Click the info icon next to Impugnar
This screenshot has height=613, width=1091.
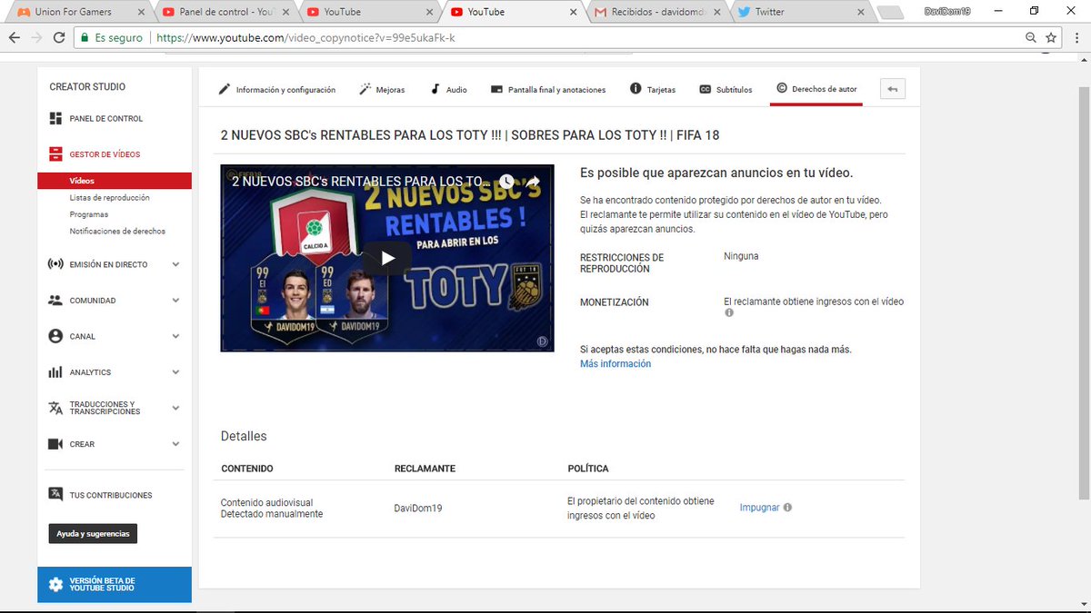[787, 508]
